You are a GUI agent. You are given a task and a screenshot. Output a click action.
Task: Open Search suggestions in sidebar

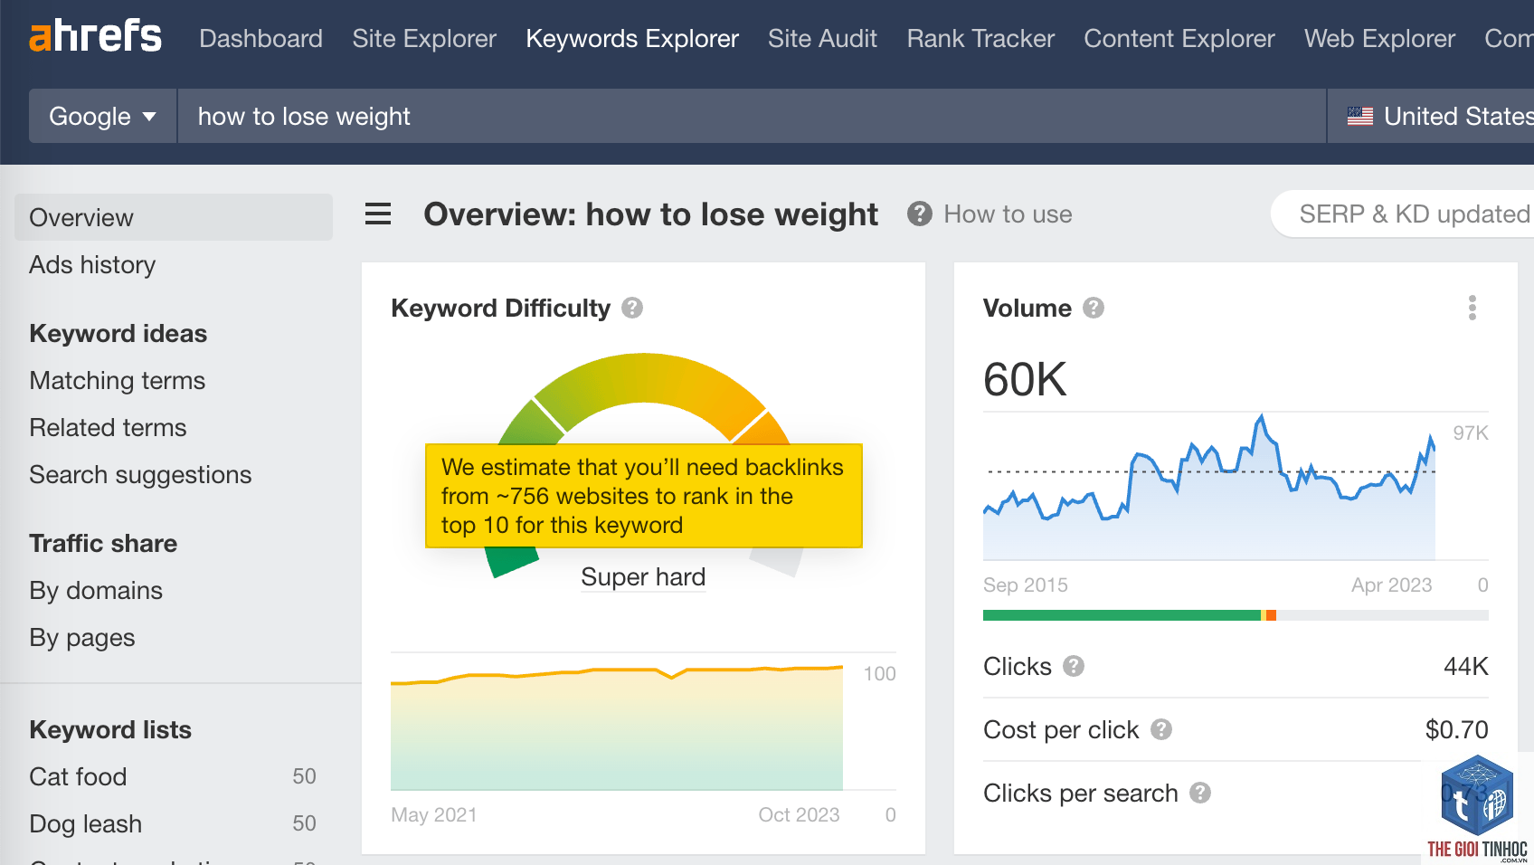click(140, 474)
